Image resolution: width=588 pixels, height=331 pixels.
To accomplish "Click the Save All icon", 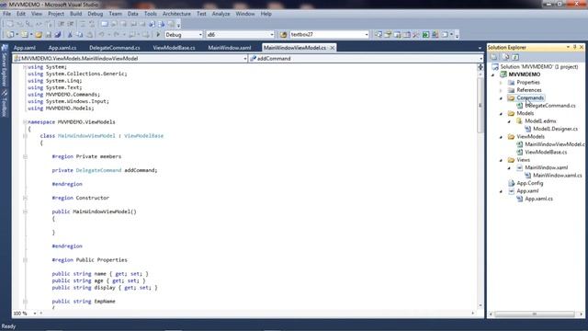I will pyautogui.click(x=58, y=35).
